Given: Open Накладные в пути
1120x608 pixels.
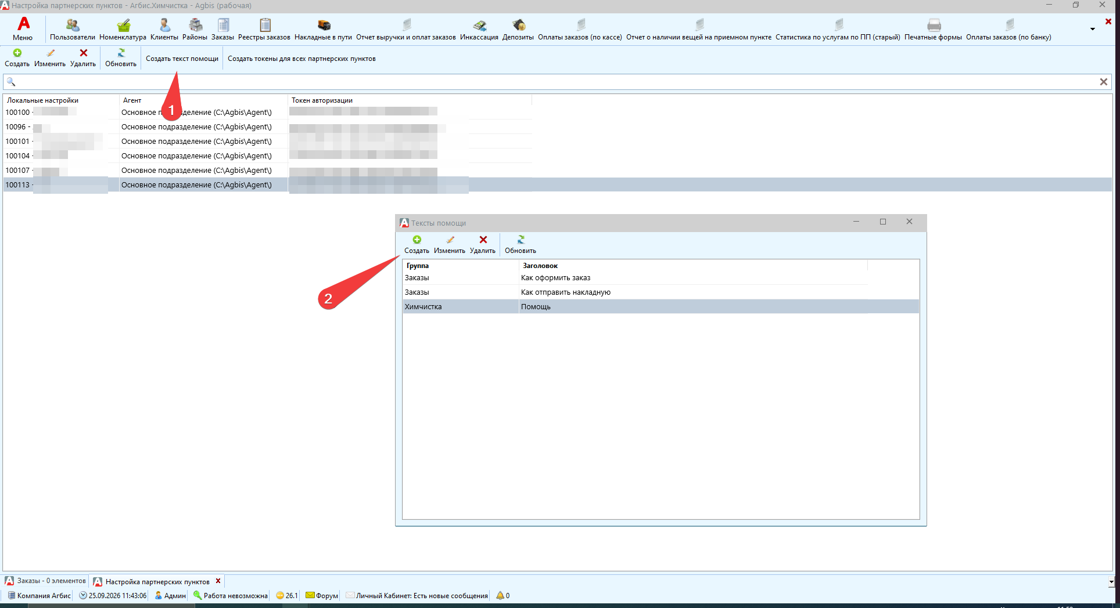Looking at the screenshot, I should 323,28.
